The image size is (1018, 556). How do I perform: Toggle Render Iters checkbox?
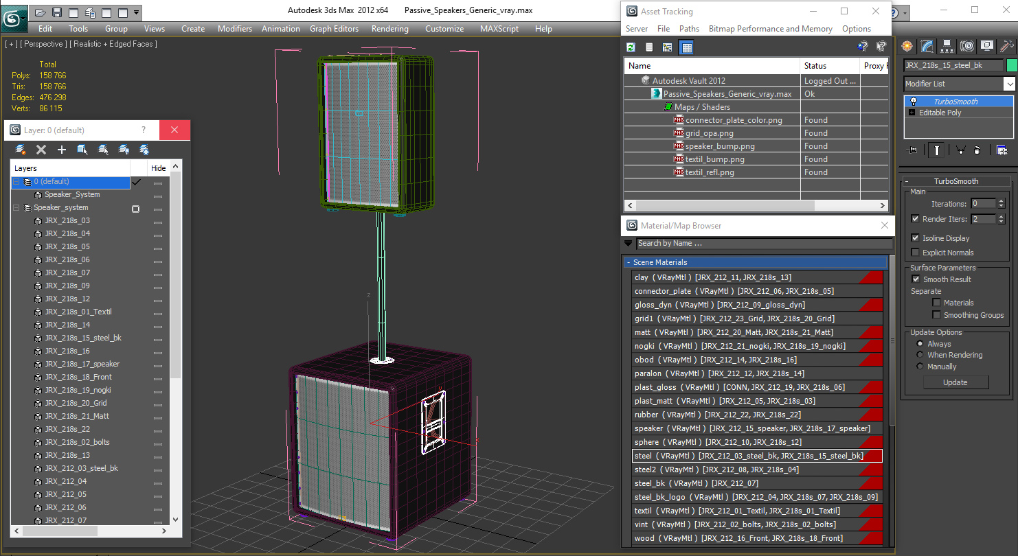(x=915, y=219)
